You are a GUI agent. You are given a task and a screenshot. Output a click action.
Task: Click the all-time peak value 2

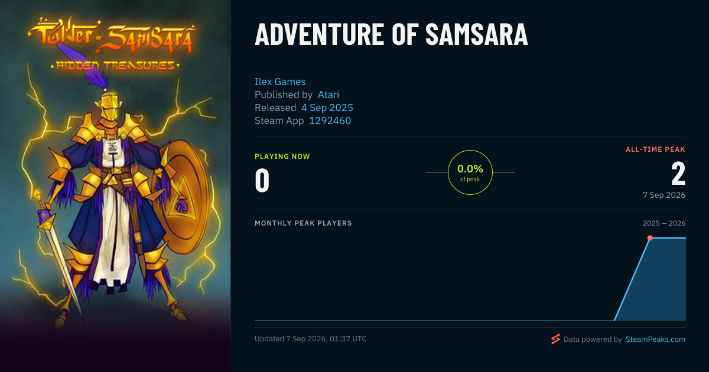(678, 174)
